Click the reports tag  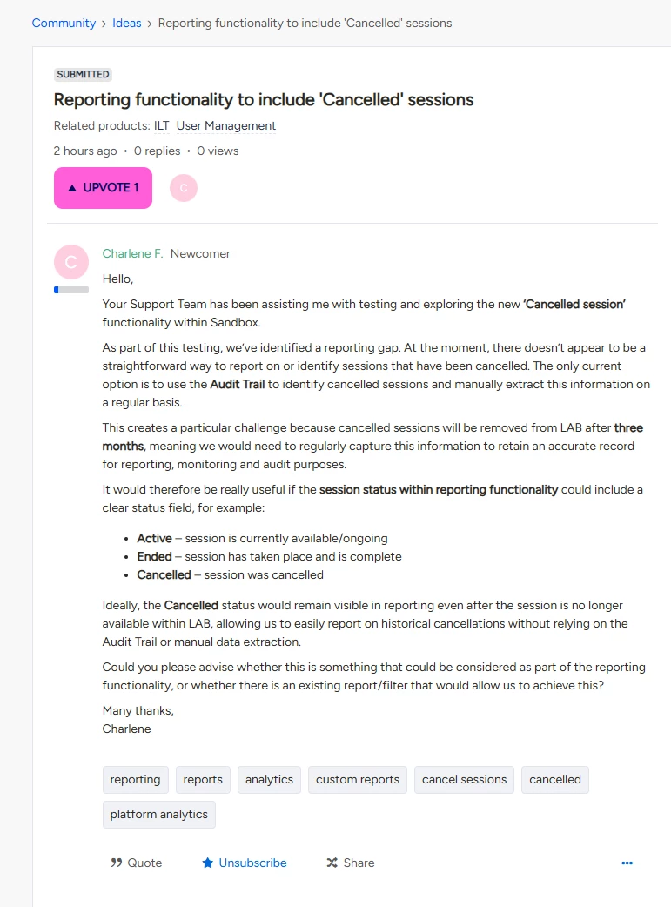pos(203,780)
